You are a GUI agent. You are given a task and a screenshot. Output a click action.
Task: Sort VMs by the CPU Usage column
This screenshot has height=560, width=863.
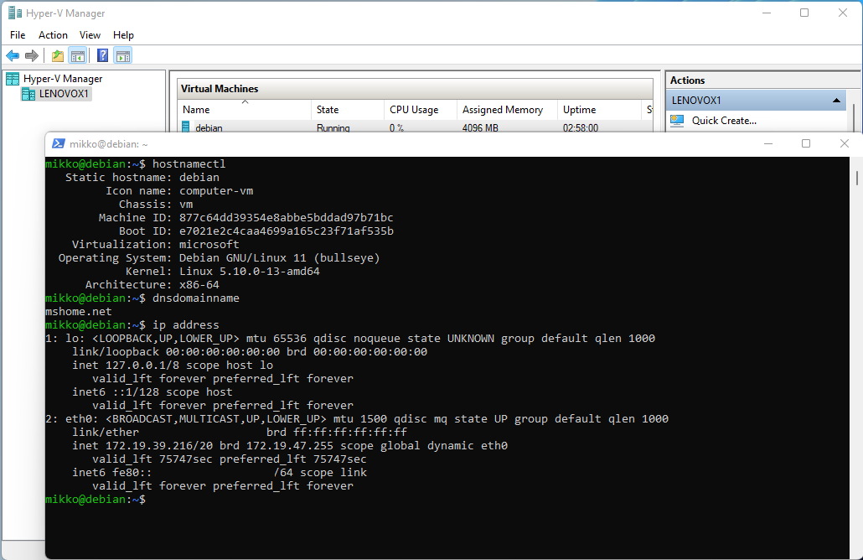click(414, 110)
